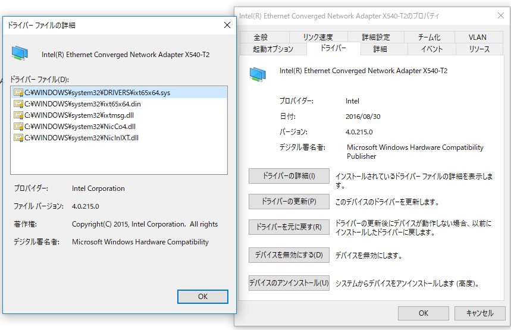Image resolution: width=511 pixels, height=330 pixels.
Task: Click デバイスのアンインストール(U) button
Action: click(289, 283)
